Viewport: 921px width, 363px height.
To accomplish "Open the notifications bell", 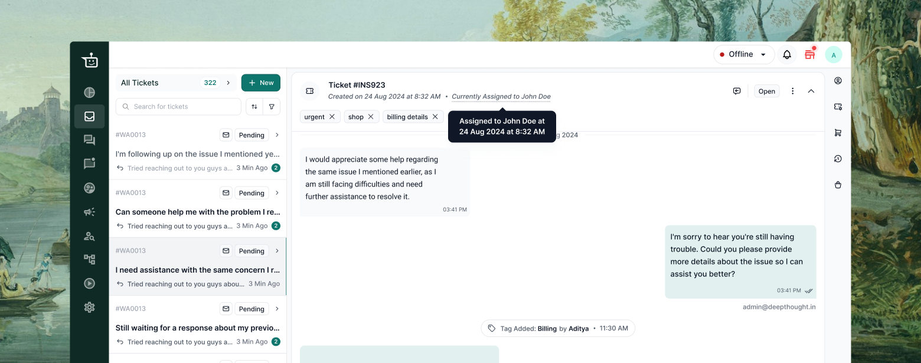I will click(787, 55).
